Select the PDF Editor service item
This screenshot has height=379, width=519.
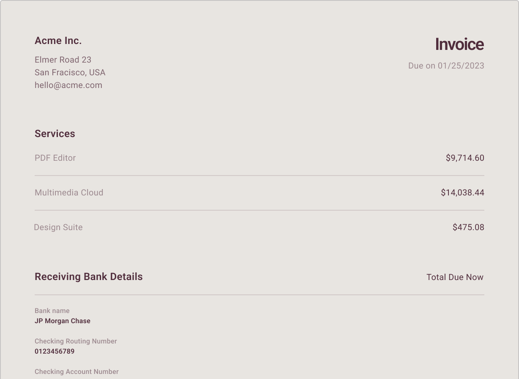pyautogui.click(x=55, y=158)
